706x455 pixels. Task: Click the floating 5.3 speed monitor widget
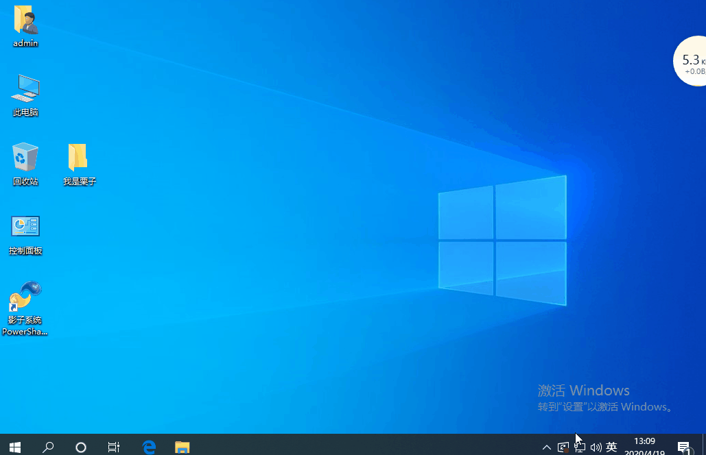(x=690, y=61)
